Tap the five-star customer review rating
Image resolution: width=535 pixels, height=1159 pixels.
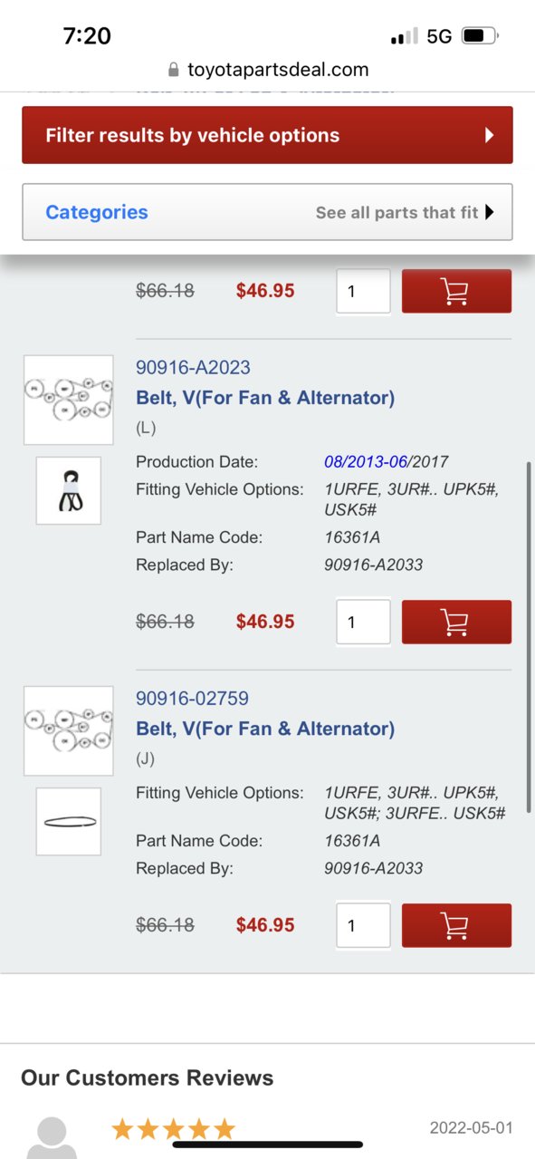[x=173, y=1129]
